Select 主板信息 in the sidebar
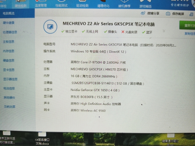 9,42
